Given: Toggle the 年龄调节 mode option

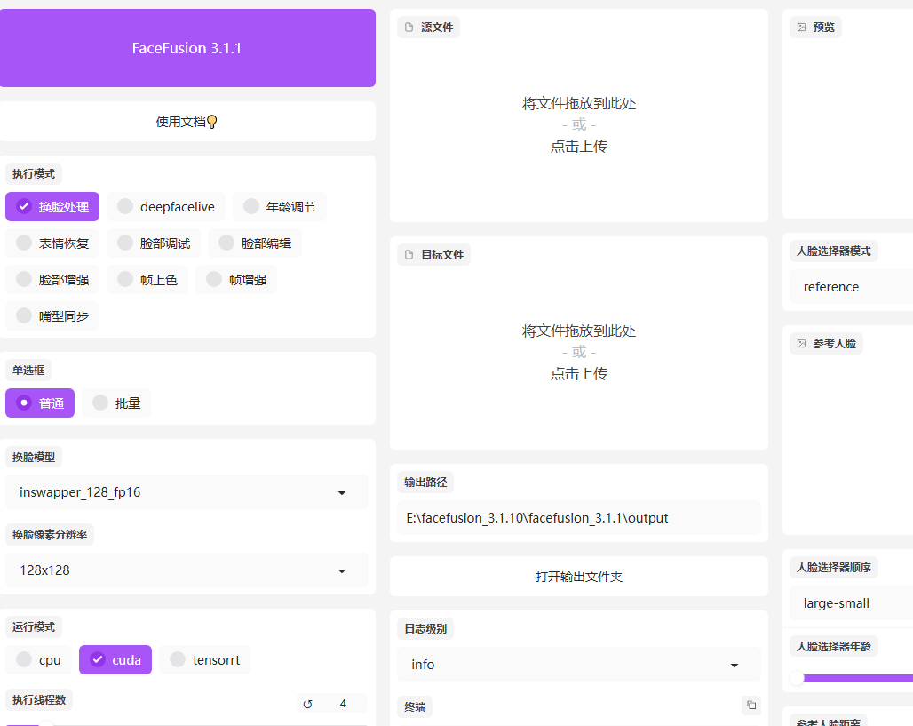Looking at the screenshot, I should [280, 207].
